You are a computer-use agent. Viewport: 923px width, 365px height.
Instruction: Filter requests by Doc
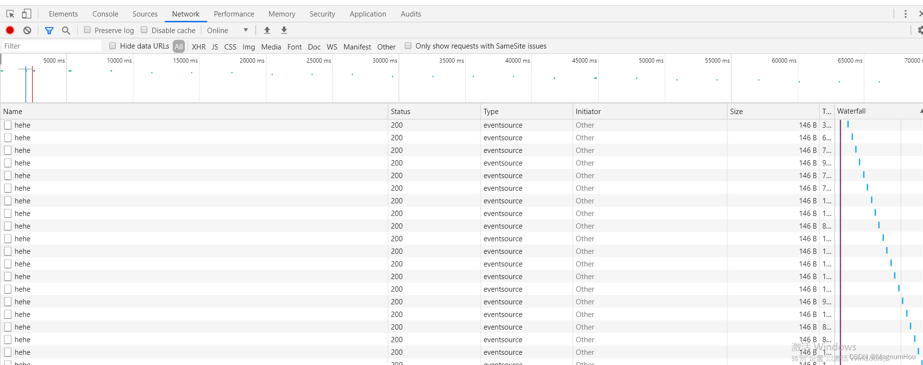[314, 47]
